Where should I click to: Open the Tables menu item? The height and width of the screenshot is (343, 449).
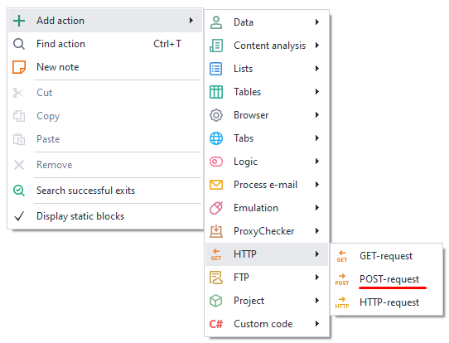pyautogui.click(x=267, y=92)
